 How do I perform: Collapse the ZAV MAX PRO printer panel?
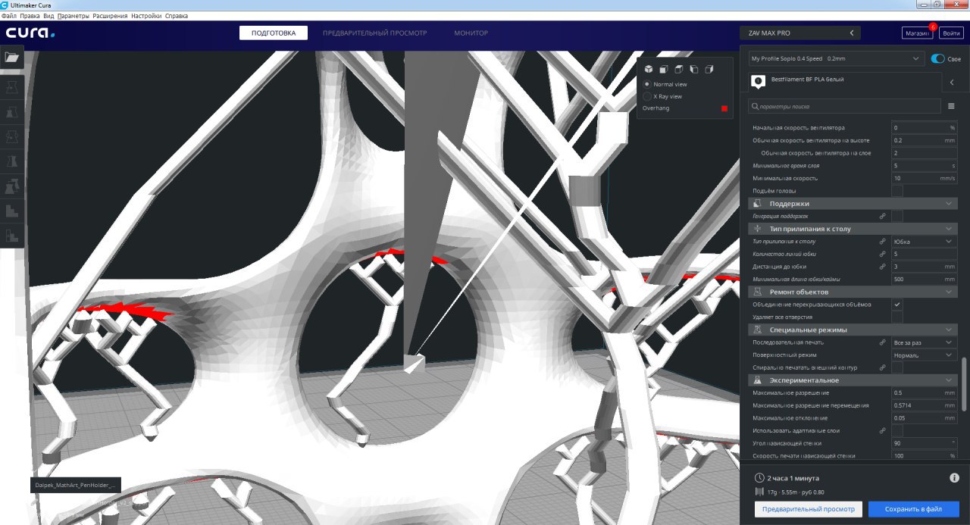tap(852, 33)
